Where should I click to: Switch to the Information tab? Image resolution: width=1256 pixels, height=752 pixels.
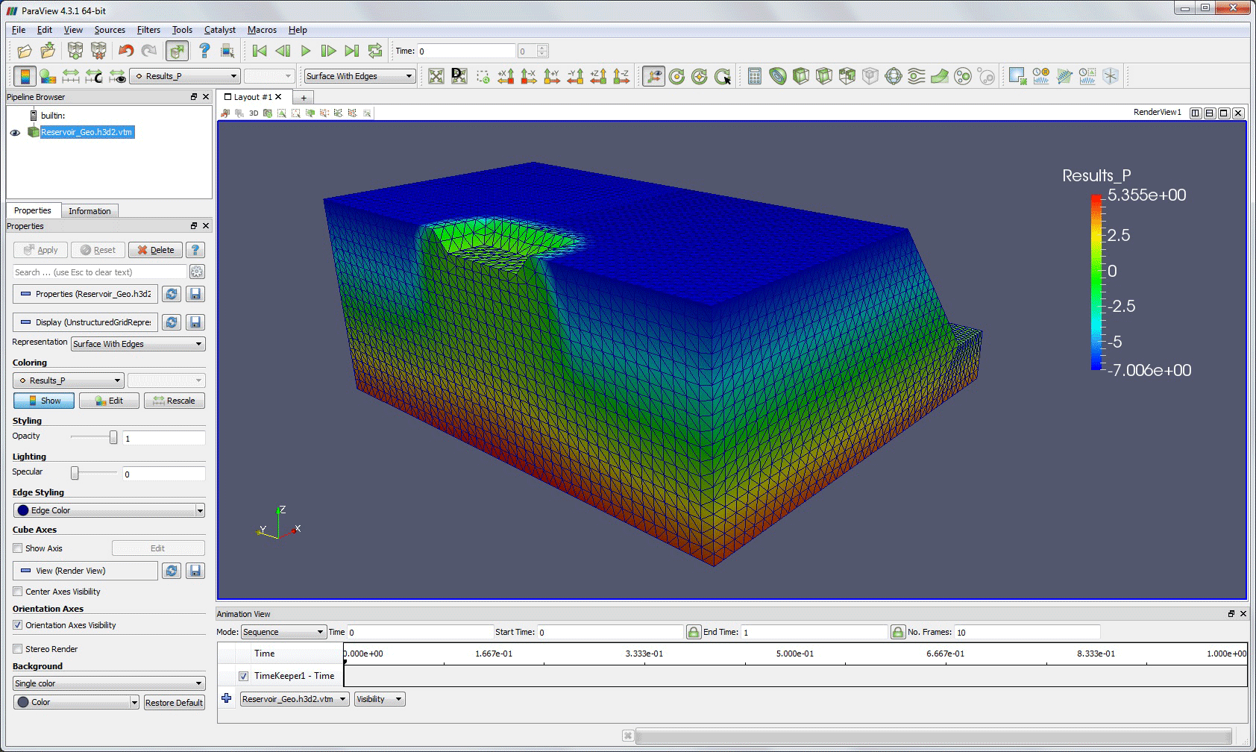90,211
